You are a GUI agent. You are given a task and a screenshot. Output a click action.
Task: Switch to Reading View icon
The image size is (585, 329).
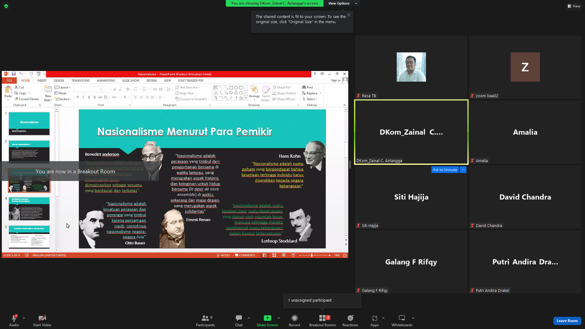coord(284,255)
